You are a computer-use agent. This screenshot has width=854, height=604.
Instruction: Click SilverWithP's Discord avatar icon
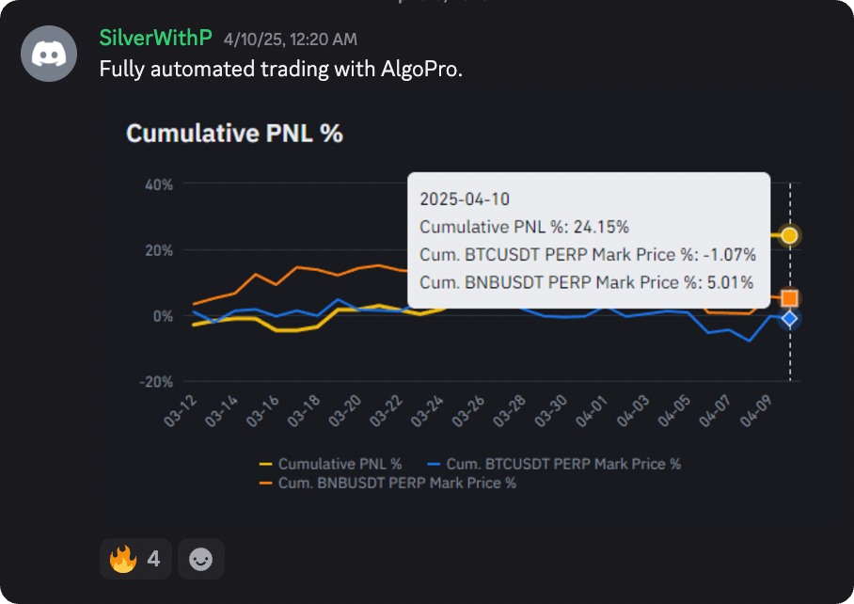pyautogui.click(x=49, y=54)
